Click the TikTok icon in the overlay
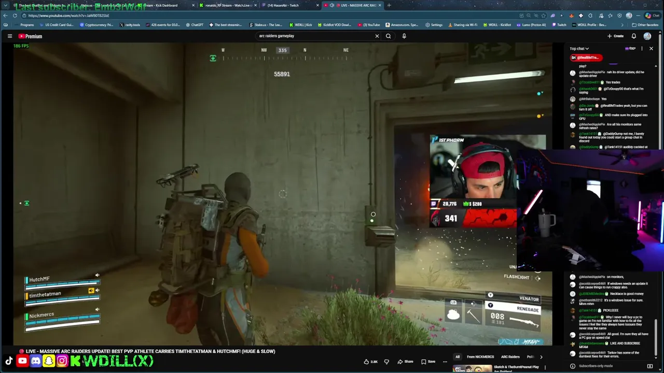Screen dimensions: 664x373 (x=9, y=361)
